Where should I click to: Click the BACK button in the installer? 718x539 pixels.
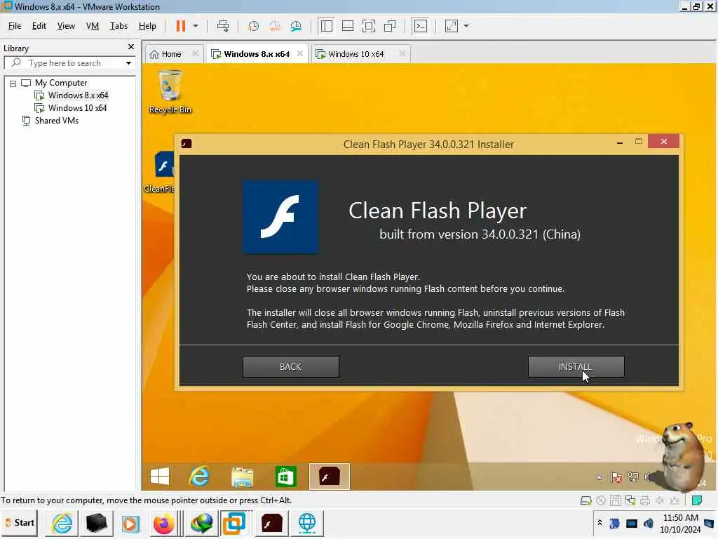pos(291,366)
